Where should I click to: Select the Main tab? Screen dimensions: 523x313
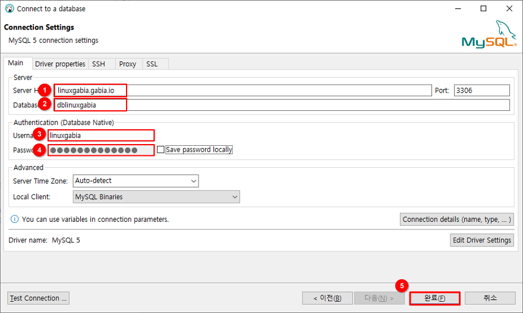[x=16, y=63]
